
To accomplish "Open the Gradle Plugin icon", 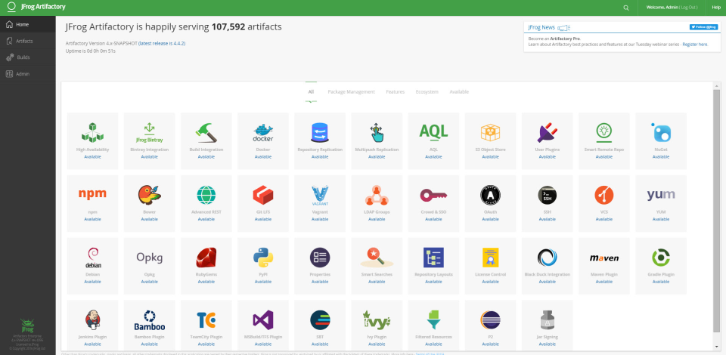I will (x=661, y=258).
